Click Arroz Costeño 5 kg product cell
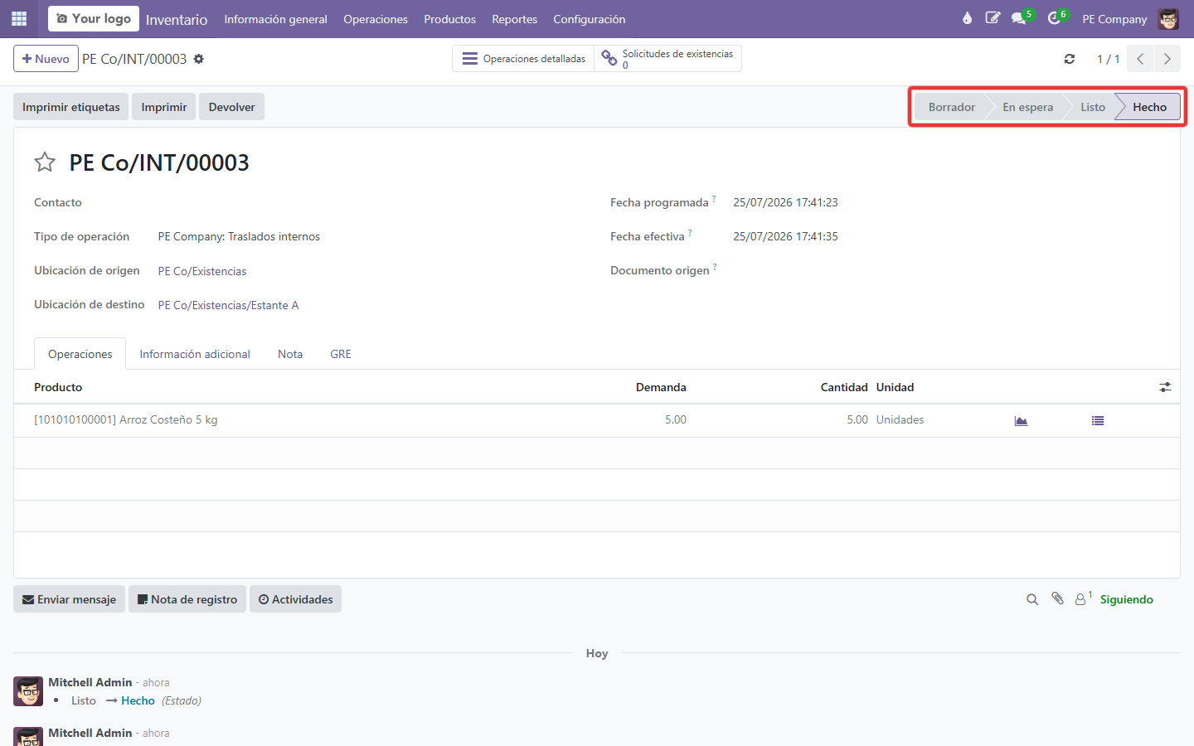1194x746 pixels. [x=126, y=420]
